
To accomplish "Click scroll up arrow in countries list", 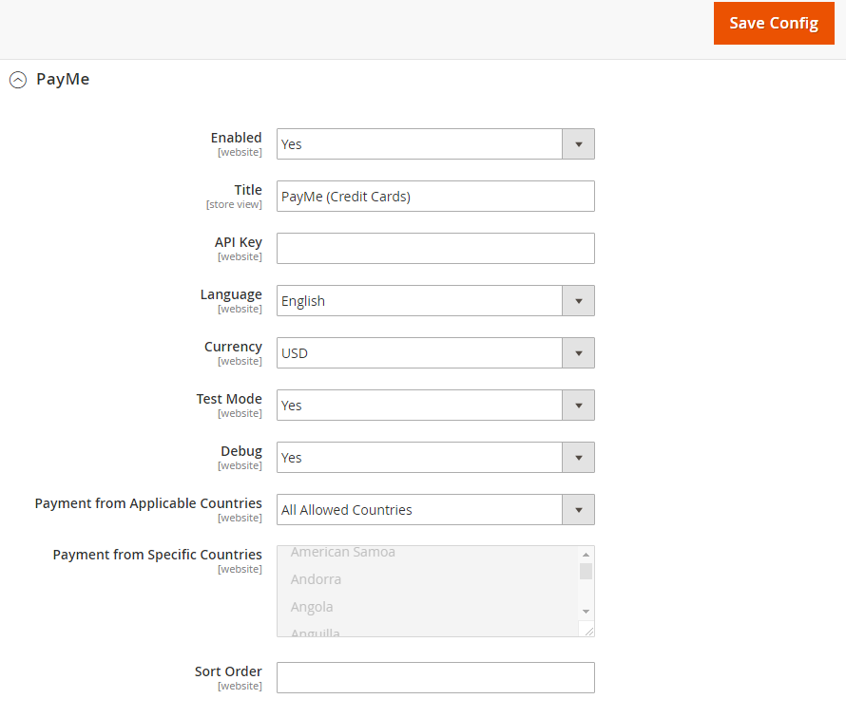I will click(x=586, y=555).
